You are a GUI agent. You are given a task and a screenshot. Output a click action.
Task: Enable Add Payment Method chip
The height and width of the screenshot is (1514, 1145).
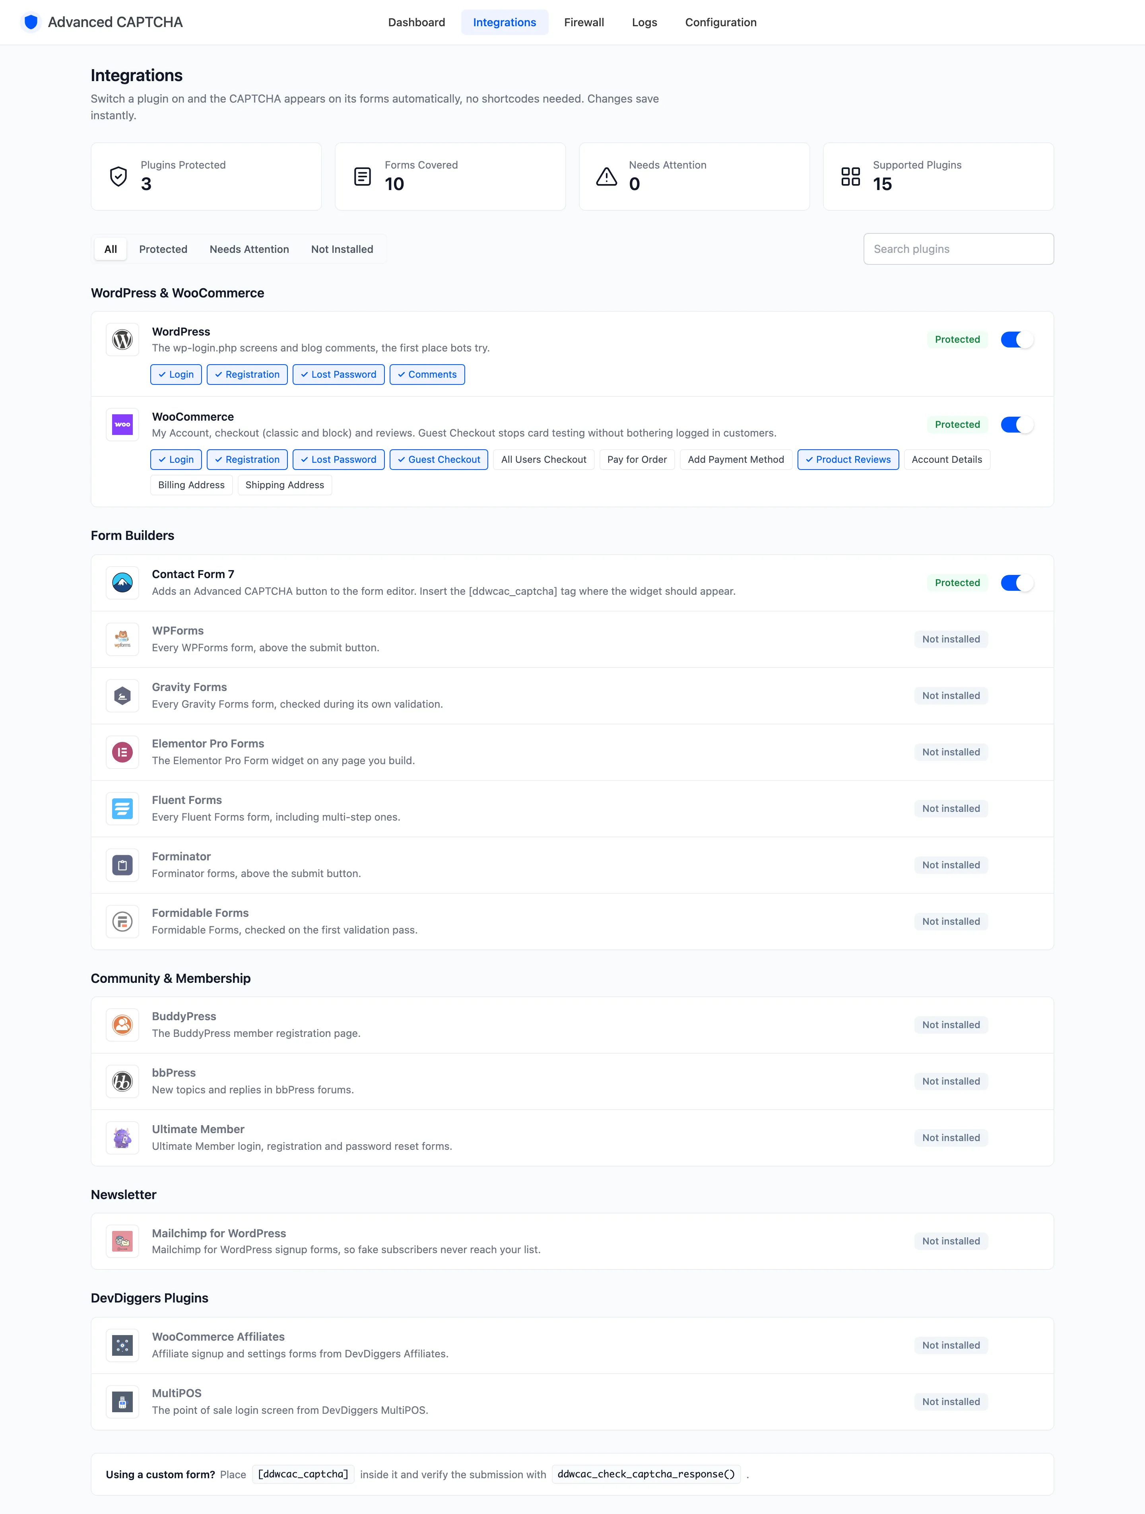tap(736, 459)
